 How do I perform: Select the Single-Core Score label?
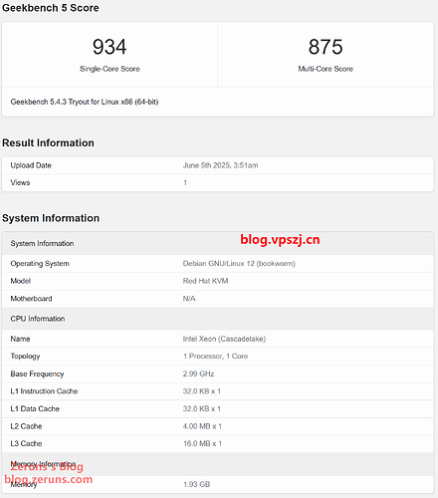109,69
